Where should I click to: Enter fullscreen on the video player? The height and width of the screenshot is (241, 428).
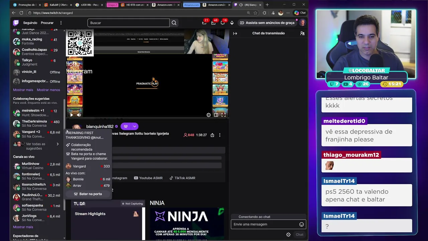pos(223,115)
